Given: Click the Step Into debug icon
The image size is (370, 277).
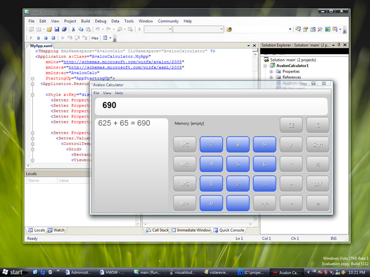Looking at the screenshot, I should pos(70,38).
